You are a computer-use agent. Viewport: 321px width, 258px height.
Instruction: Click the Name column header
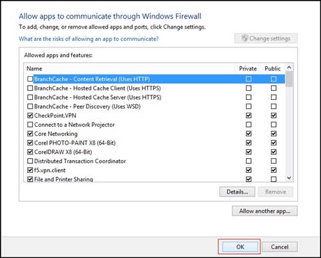click(130, 69)
